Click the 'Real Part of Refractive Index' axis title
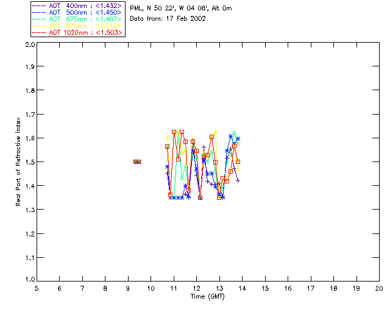 tap(18, 161)
